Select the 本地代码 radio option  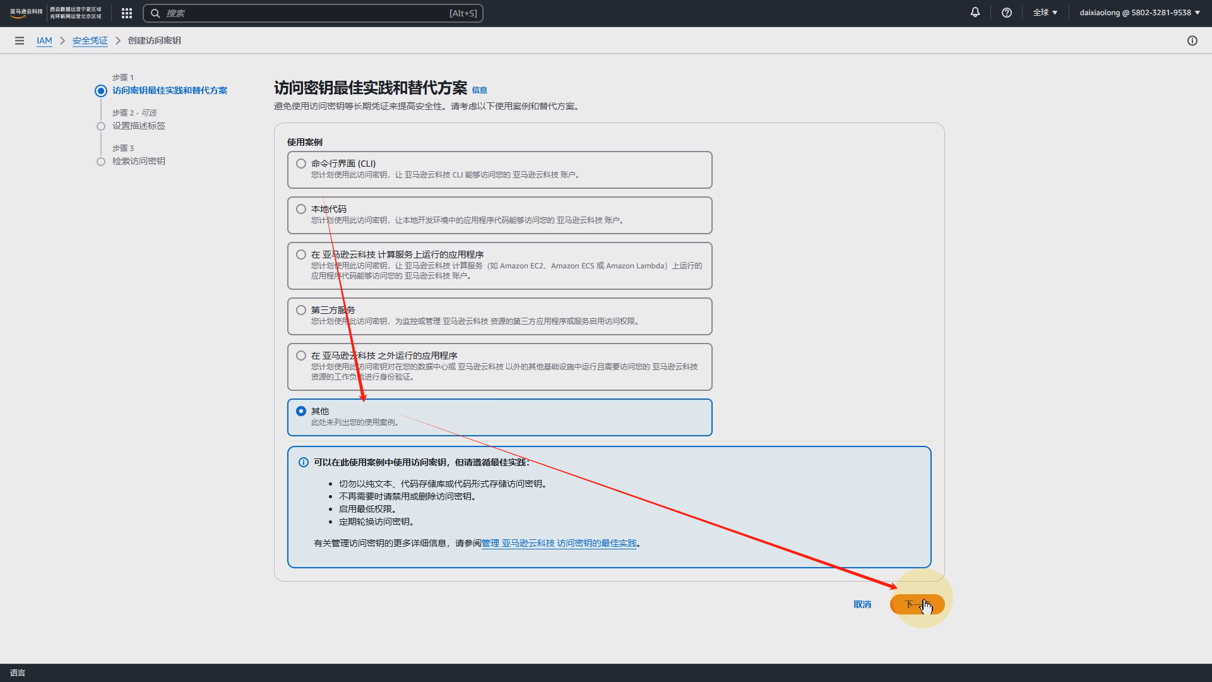pyautogui.click(x=301, y=209)
